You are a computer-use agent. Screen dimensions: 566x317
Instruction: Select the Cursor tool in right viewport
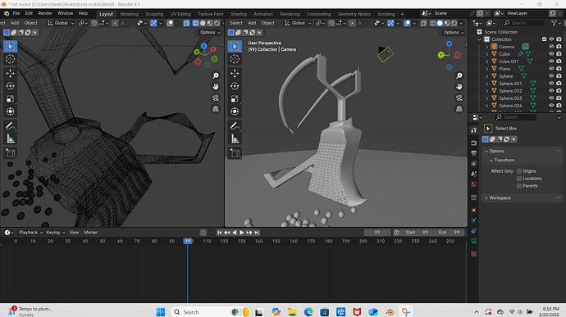coord(235,59)
